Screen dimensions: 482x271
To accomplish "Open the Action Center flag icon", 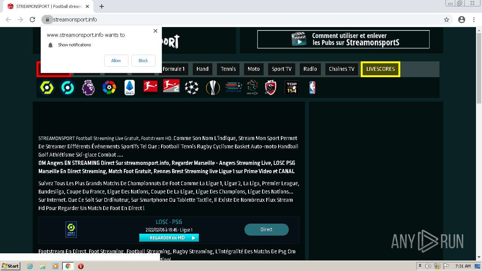I will [446, 266].
